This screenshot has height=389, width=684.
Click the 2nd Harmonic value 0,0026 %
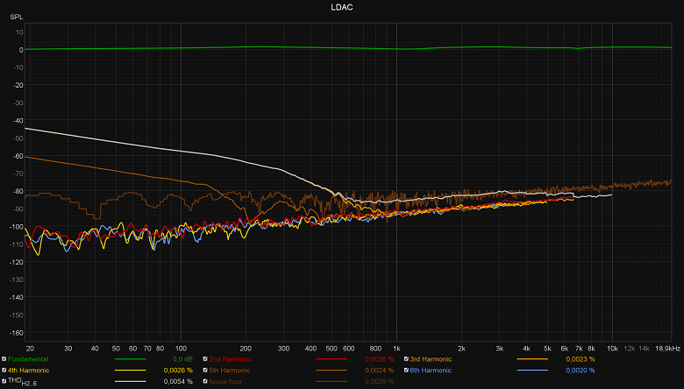[x=379, y=359]
